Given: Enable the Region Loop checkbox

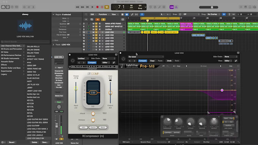Looking at the screenshot, I should tap(68, 21).
